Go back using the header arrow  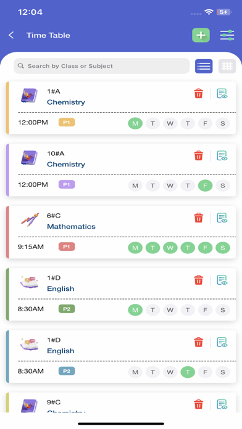11,35
